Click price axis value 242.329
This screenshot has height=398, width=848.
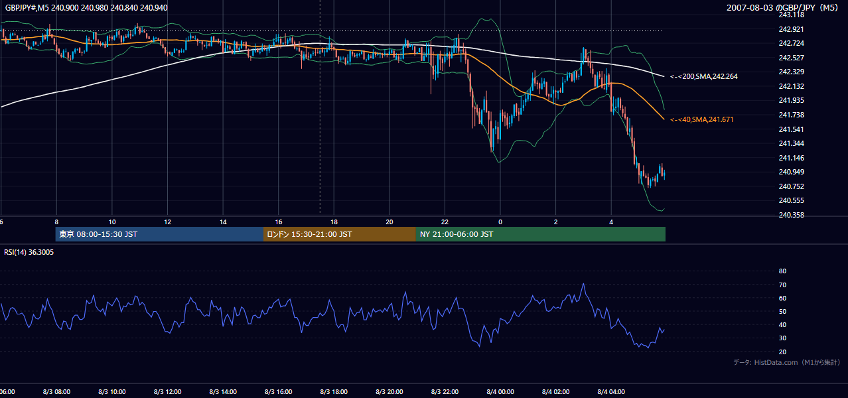tap(791, 72)
